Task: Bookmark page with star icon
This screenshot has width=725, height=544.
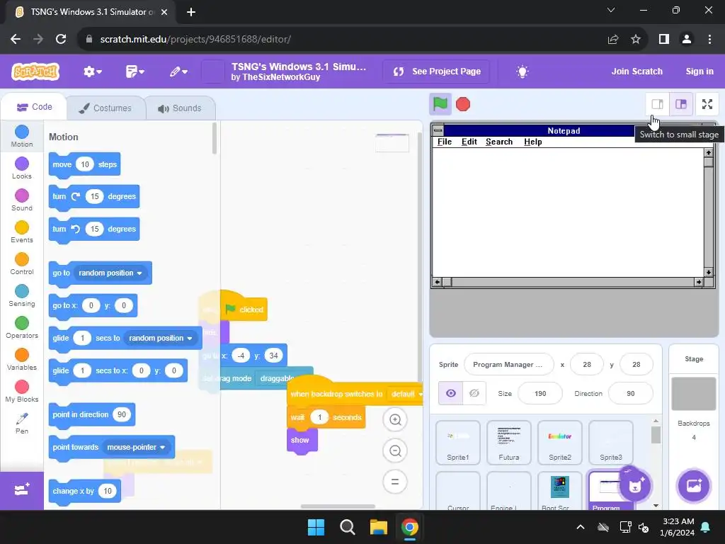Action: click(x=636, y=40)
